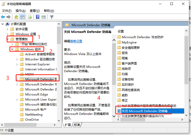Select Microsoft Defender 防病毒 in the tree

(41, 79)
